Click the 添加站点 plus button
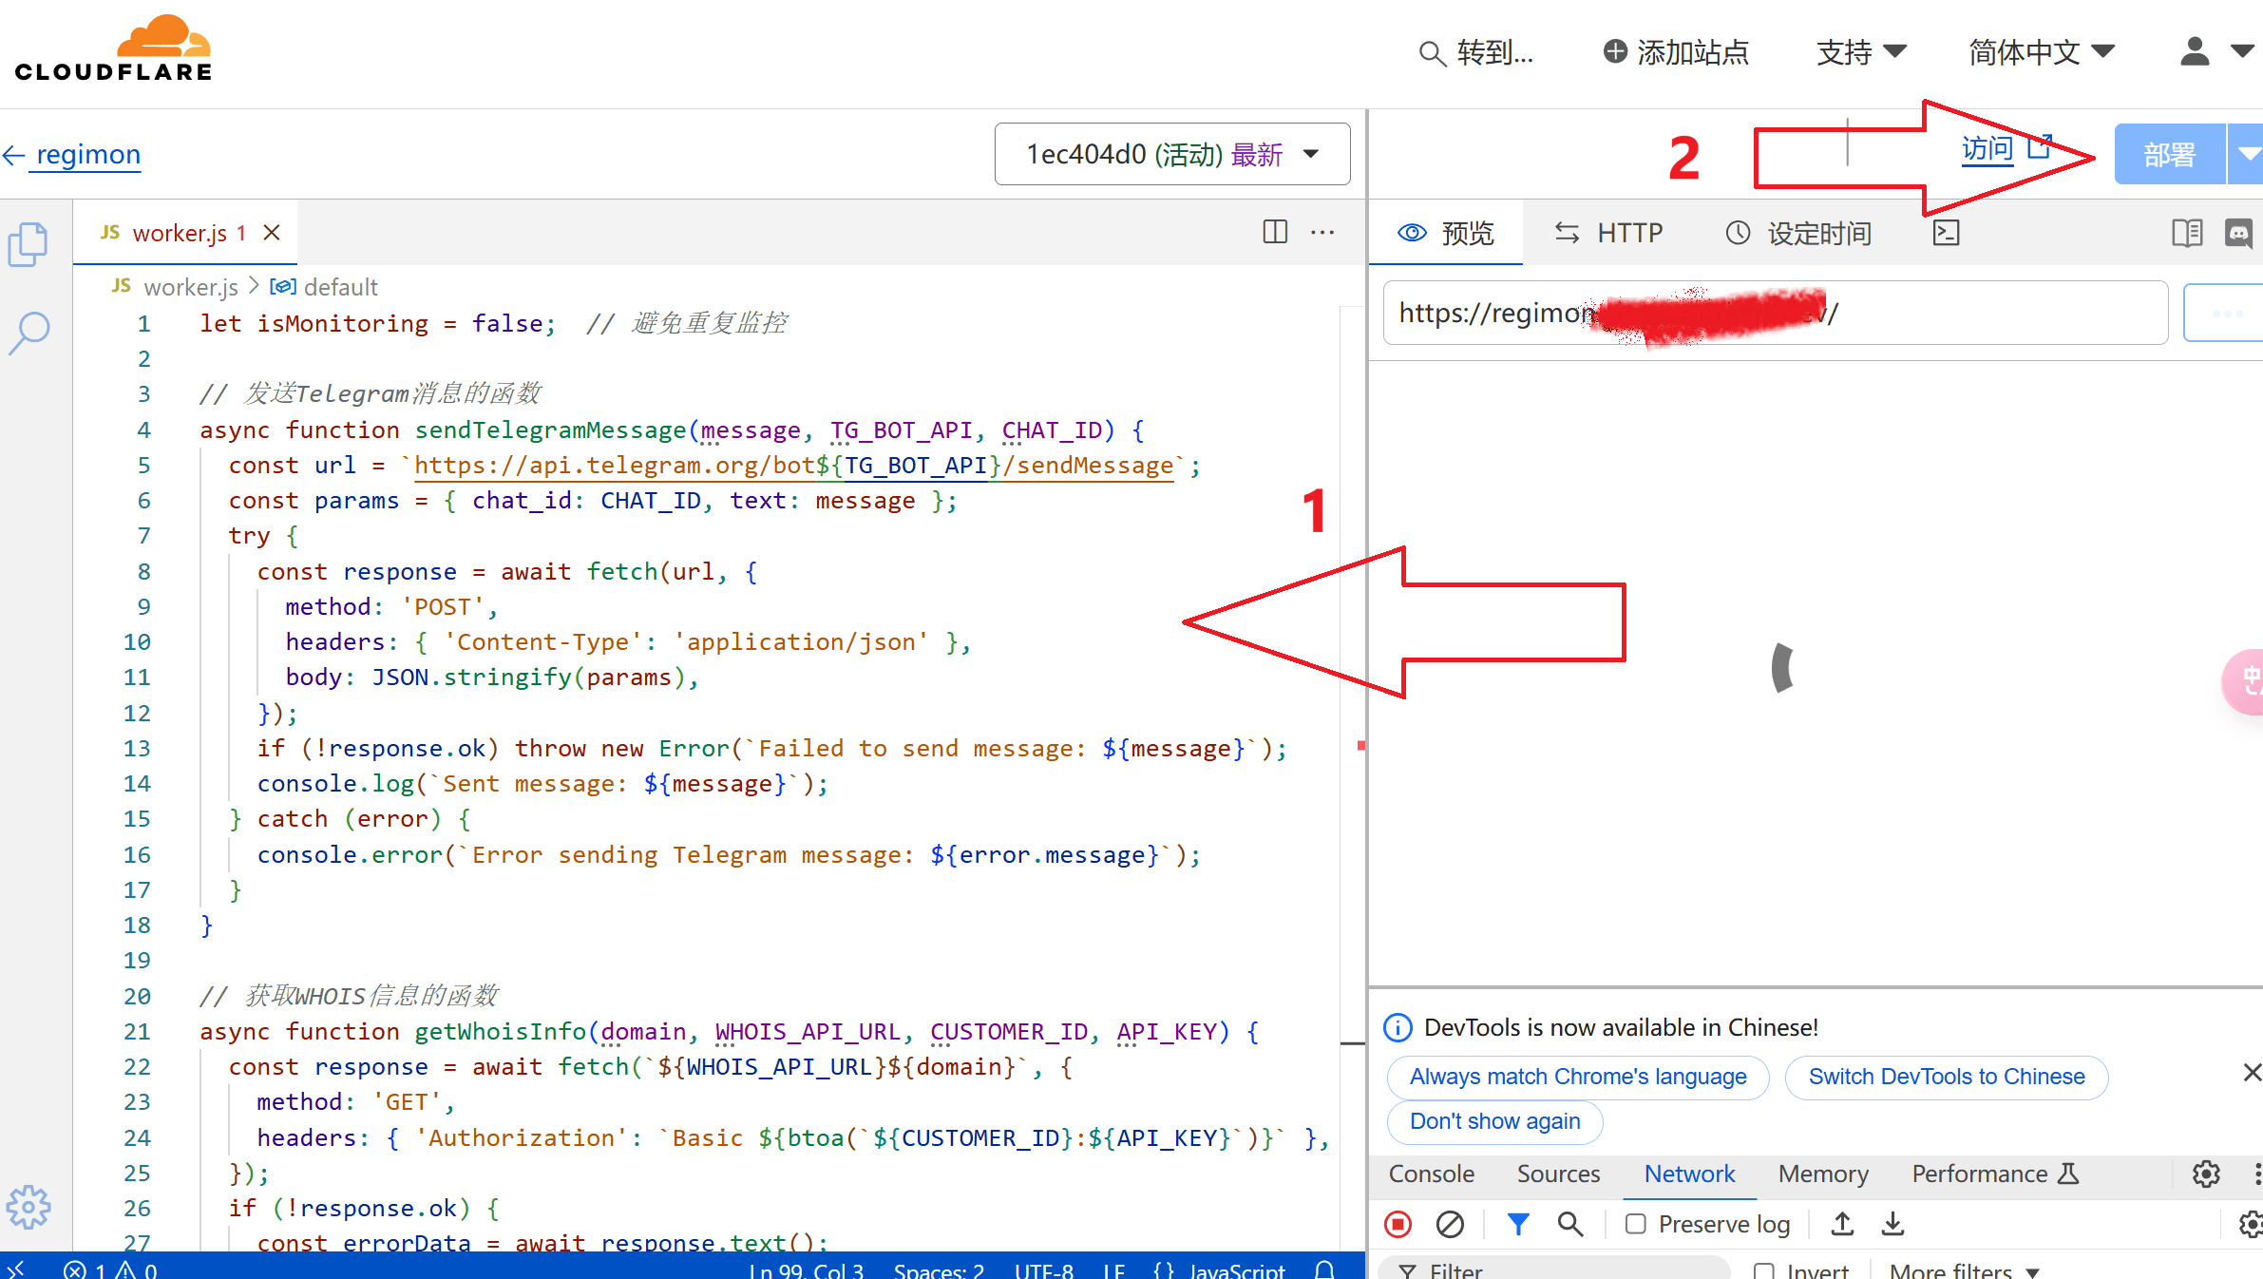 click(1675, 52)
